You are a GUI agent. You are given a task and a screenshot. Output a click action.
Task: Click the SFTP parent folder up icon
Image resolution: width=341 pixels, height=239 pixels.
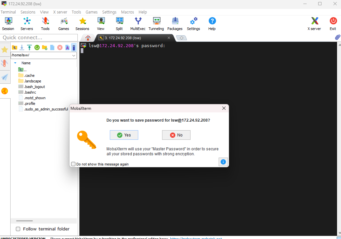coord(14,47)
